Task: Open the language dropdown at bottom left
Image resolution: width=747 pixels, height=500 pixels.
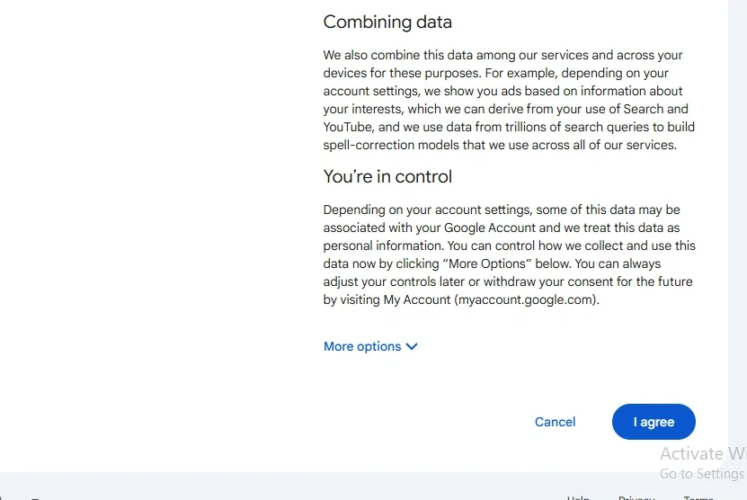Action: pyautogui.click(x=36, y=496)
